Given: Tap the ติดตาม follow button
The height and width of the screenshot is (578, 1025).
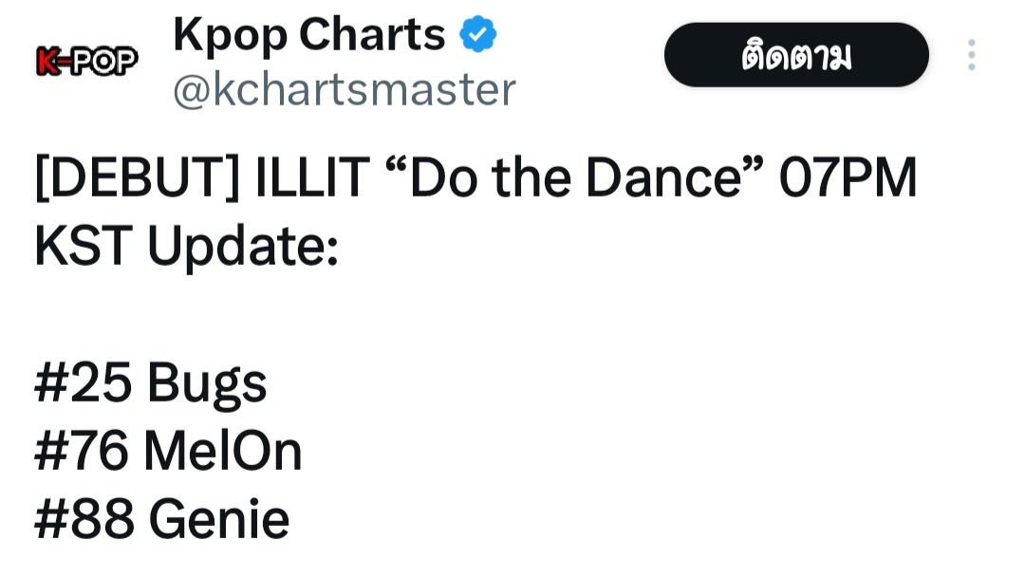Looking at the screenshot, I should pos(796,55).
